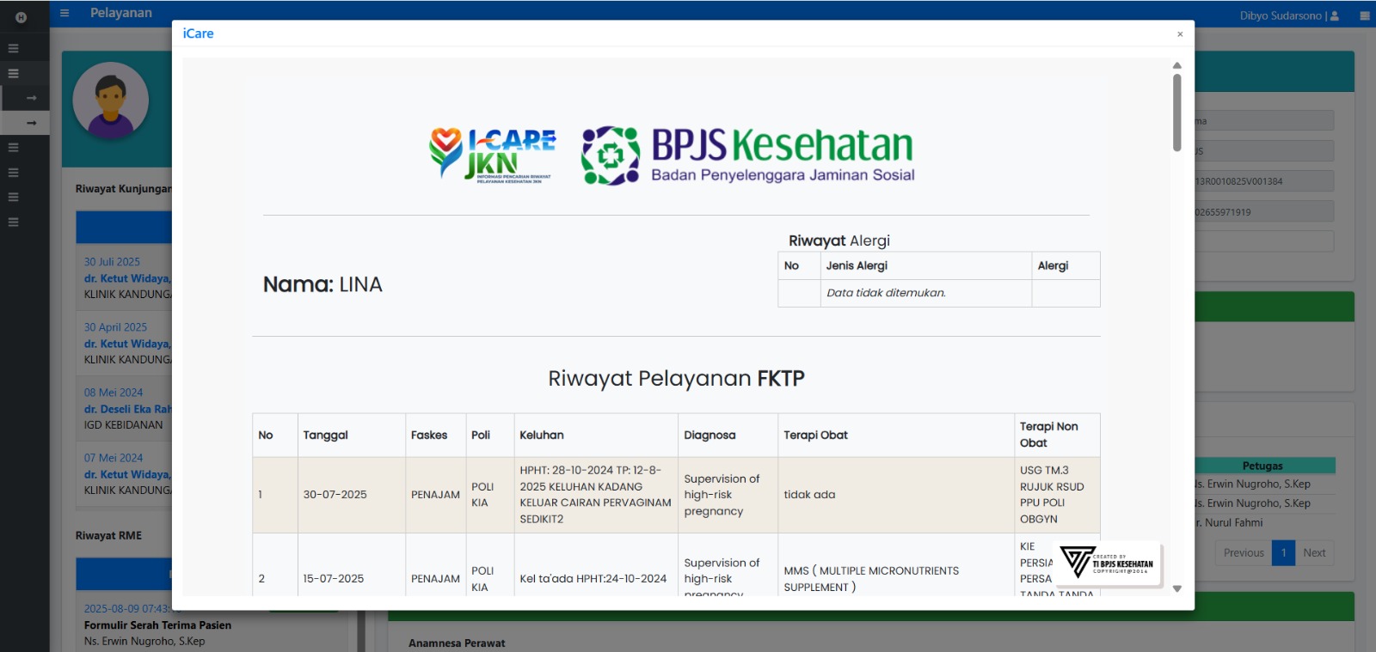
Task: Click field showing 13R0010825V001384
Action: click(x=1264, y=180)
